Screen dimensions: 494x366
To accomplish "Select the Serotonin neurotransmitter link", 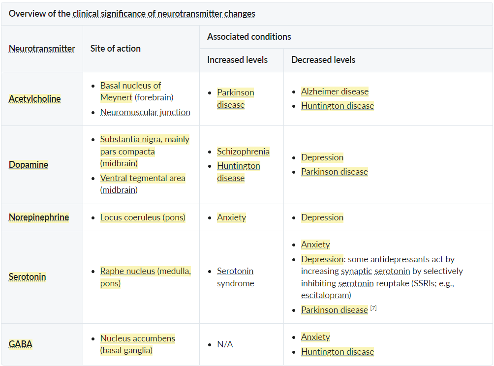I will (x=28, y=277).
